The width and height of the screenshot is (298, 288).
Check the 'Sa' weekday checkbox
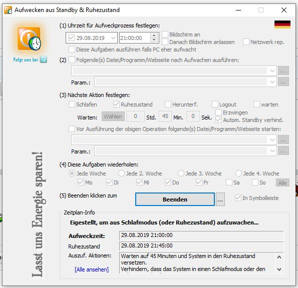click(229, 182)
